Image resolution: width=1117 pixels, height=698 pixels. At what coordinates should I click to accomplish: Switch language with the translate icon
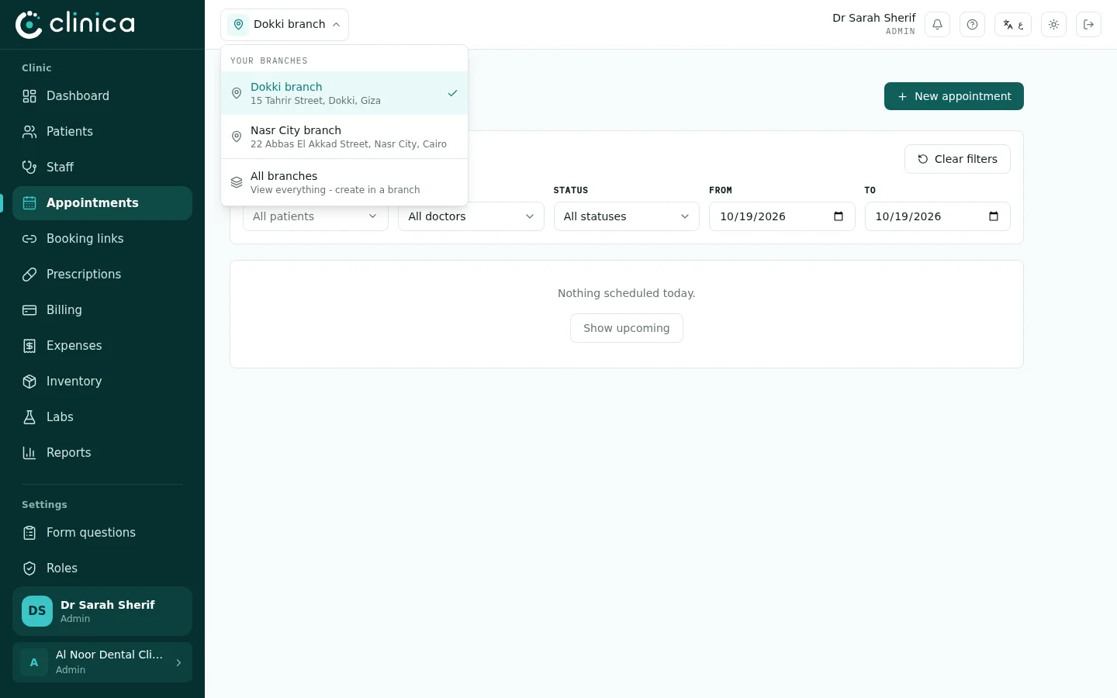(x=1013, y=25)
